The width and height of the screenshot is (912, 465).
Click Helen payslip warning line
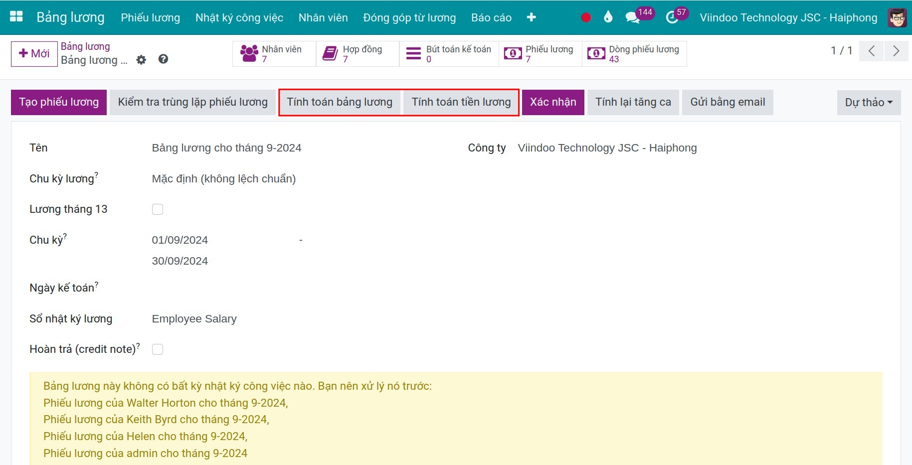[145, 437]
